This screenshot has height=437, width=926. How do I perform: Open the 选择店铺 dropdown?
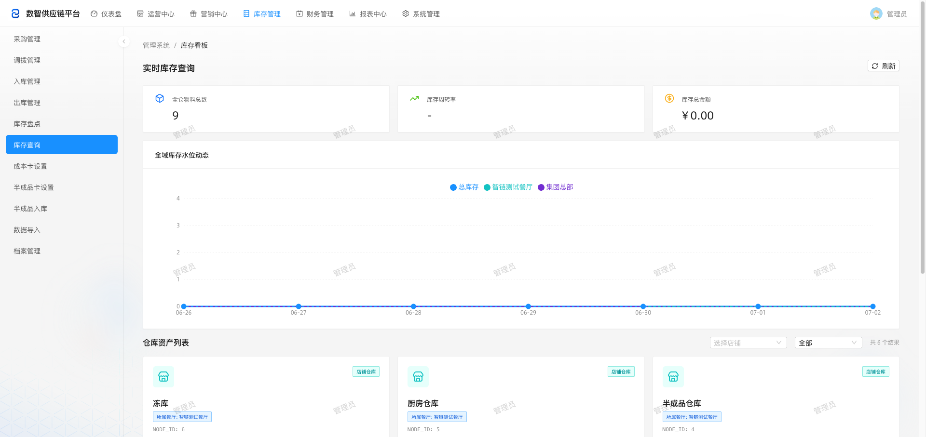(748, 343)
